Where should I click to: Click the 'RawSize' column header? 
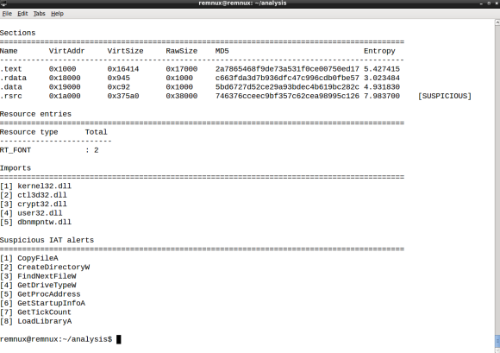(181, 51)
